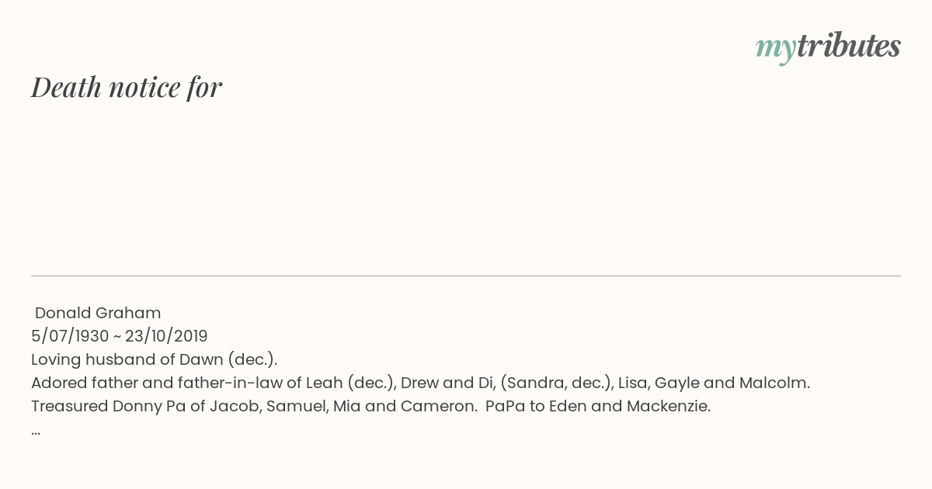Click the green "my" part of the logo
This screenshot has width=932, height=489.
[x=775, y=48]
